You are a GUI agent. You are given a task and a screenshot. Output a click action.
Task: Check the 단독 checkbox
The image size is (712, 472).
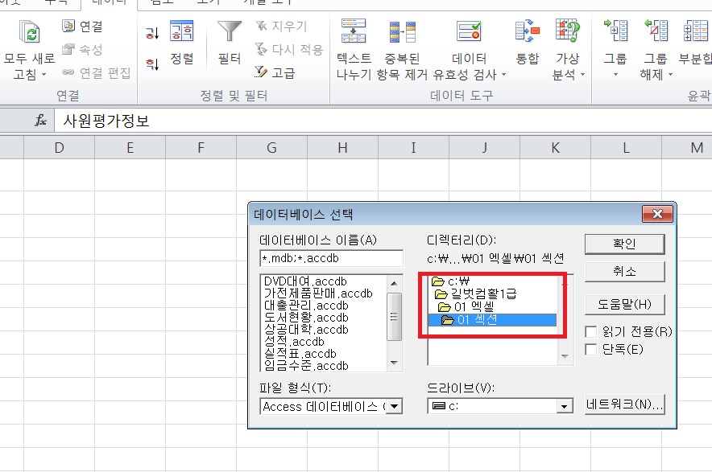(591, 349)
